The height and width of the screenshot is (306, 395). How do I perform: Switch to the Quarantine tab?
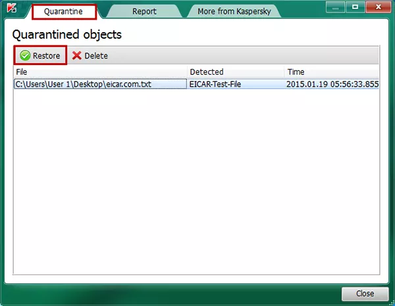[x=64, y=11]
